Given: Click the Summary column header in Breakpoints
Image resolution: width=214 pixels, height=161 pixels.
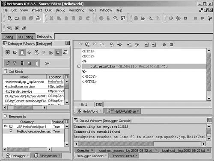Looking at the screenshot, I should 27,122.
